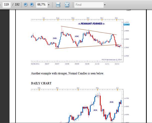The image size is (152, 123).
Task: Open the Find options dropdown arrow
Action: point(105,5)
